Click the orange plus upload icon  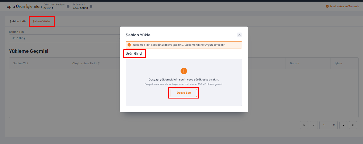coord(184,71)
